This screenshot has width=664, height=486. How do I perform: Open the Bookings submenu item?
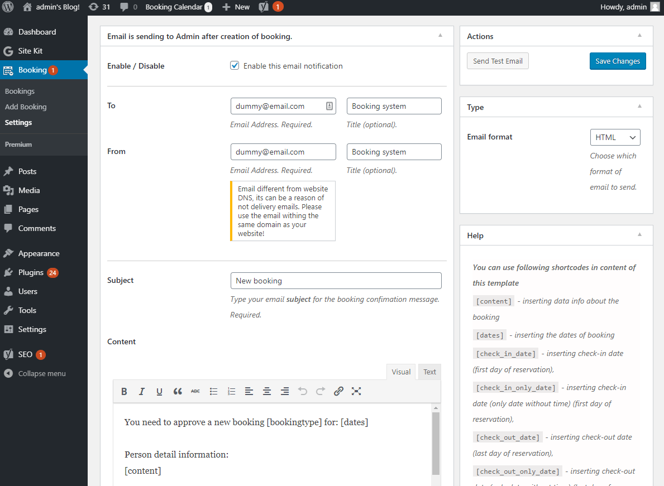point(20,92)
